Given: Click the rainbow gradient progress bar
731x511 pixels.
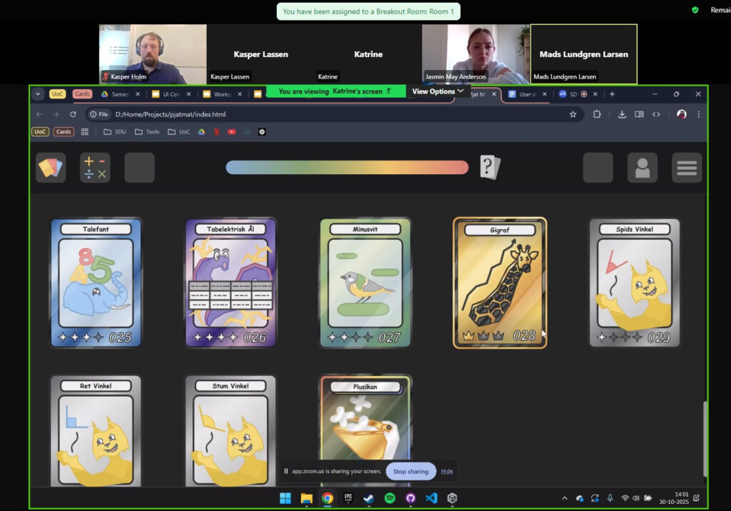Looking at the screenshot, I should (x=347, y=168).
